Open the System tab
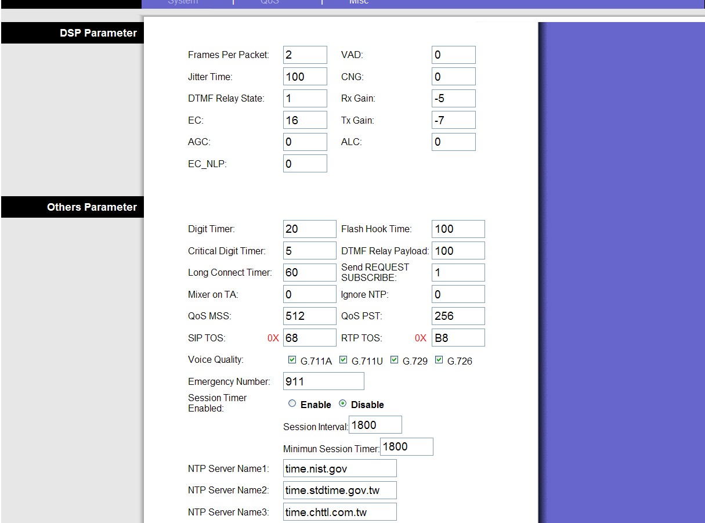This screenshot has height=523, width=705. (x=183, y=2)
